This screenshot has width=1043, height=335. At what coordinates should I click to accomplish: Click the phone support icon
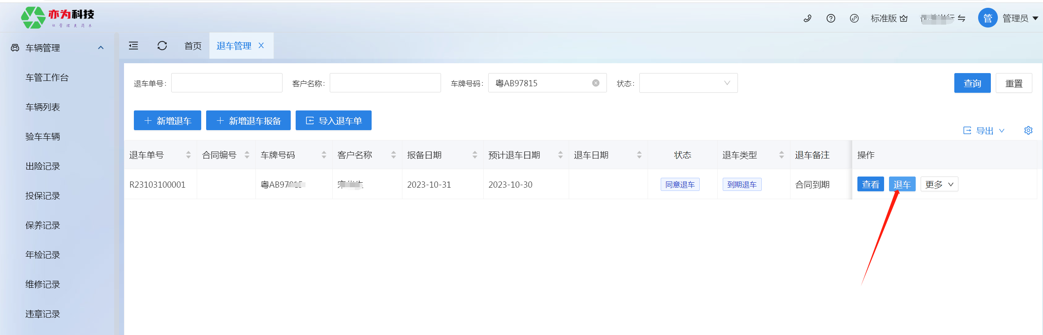pyautogui.click(x=807, y=18)
